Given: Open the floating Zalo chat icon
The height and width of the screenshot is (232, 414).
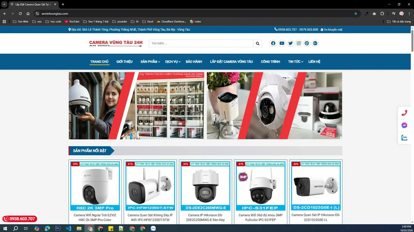Looking at the screenshot, I should 404,137.
